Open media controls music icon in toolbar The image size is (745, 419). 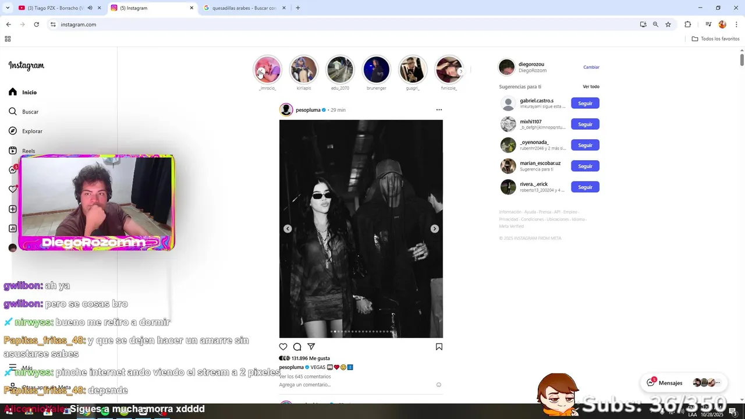[x=708, y=24]
